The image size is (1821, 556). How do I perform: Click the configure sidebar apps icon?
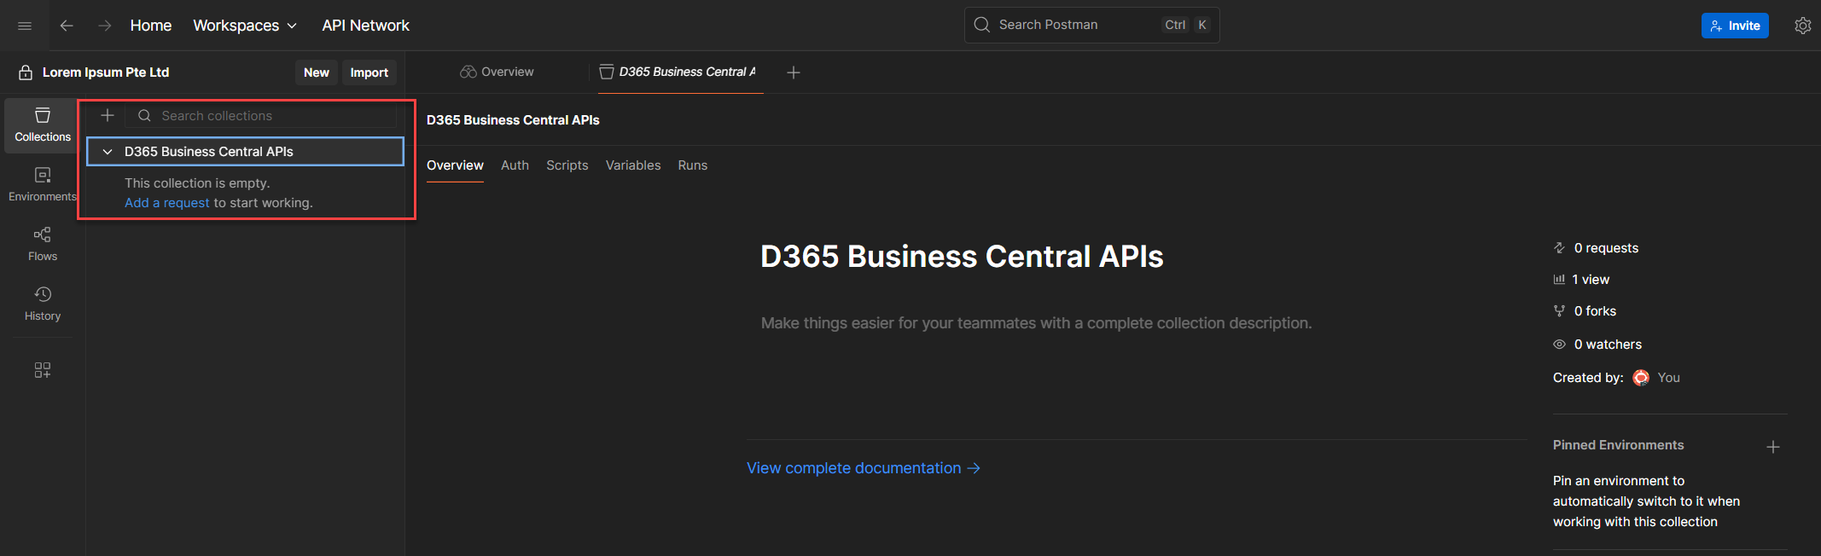[43, 369]
